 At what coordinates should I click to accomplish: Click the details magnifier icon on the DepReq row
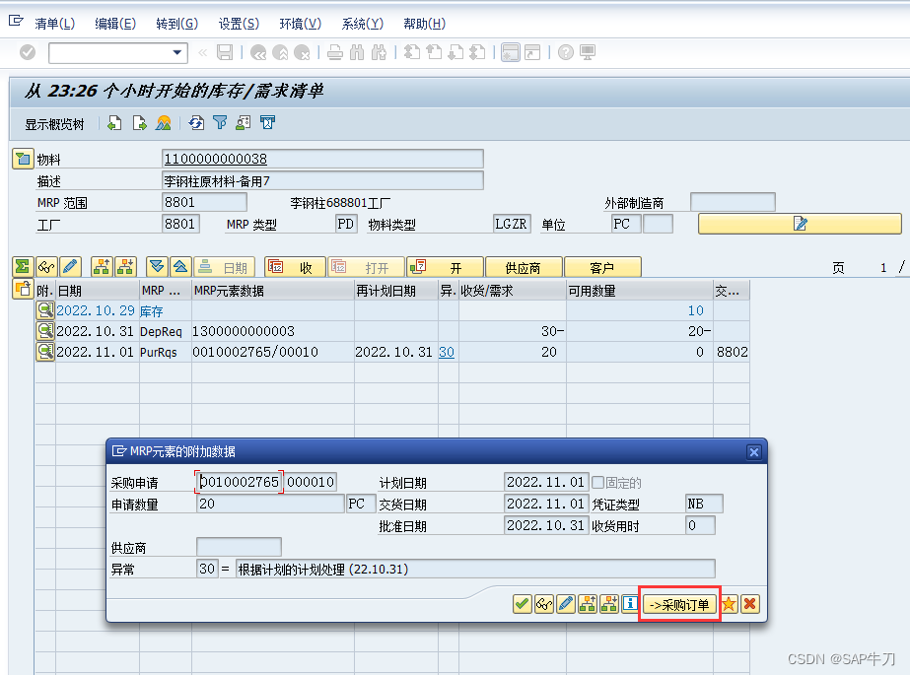tap(45, 331)
